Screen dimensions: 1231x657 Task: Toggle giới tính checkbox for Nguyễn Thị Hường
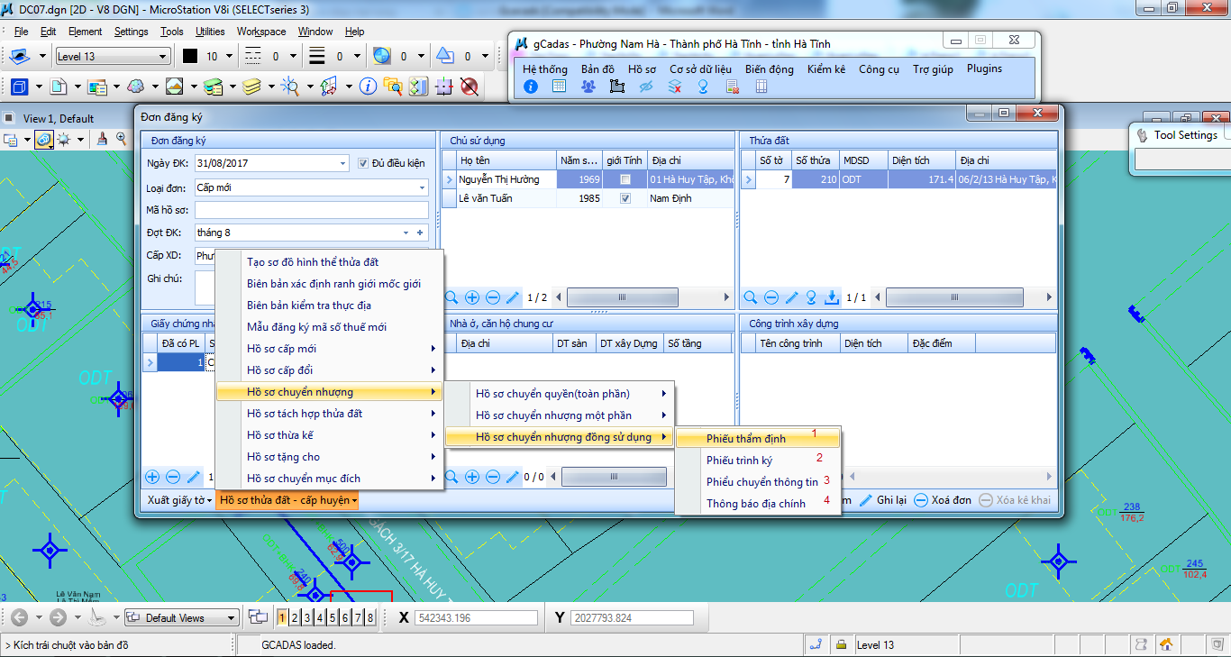tap(625, 179)
